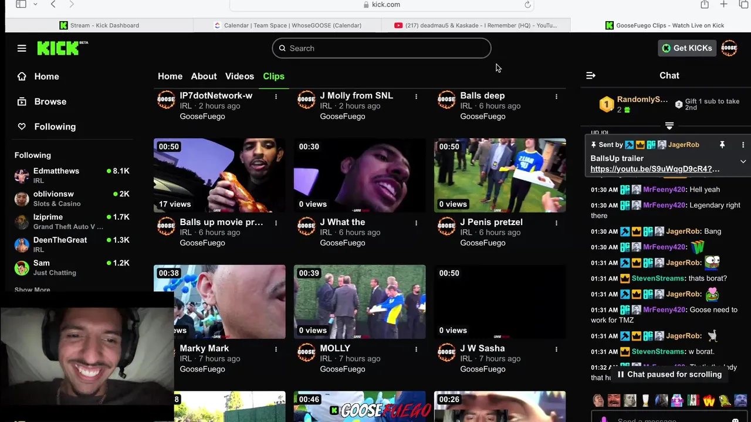Switch to the Videos channel tab

(239, 76)
